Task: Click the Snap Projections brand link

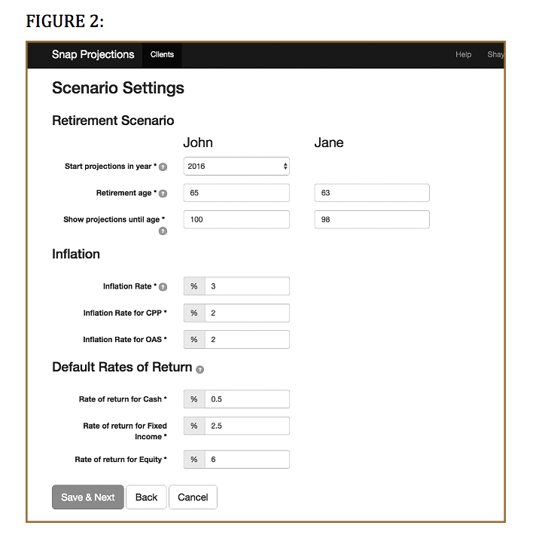Action: tap(93, 55)
